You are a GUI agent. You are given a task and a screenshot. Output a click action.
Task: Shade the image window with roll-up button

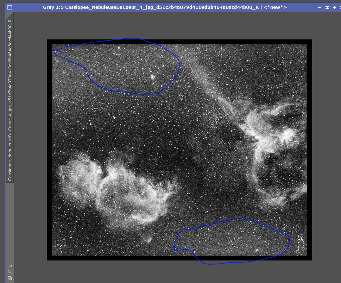327,7
